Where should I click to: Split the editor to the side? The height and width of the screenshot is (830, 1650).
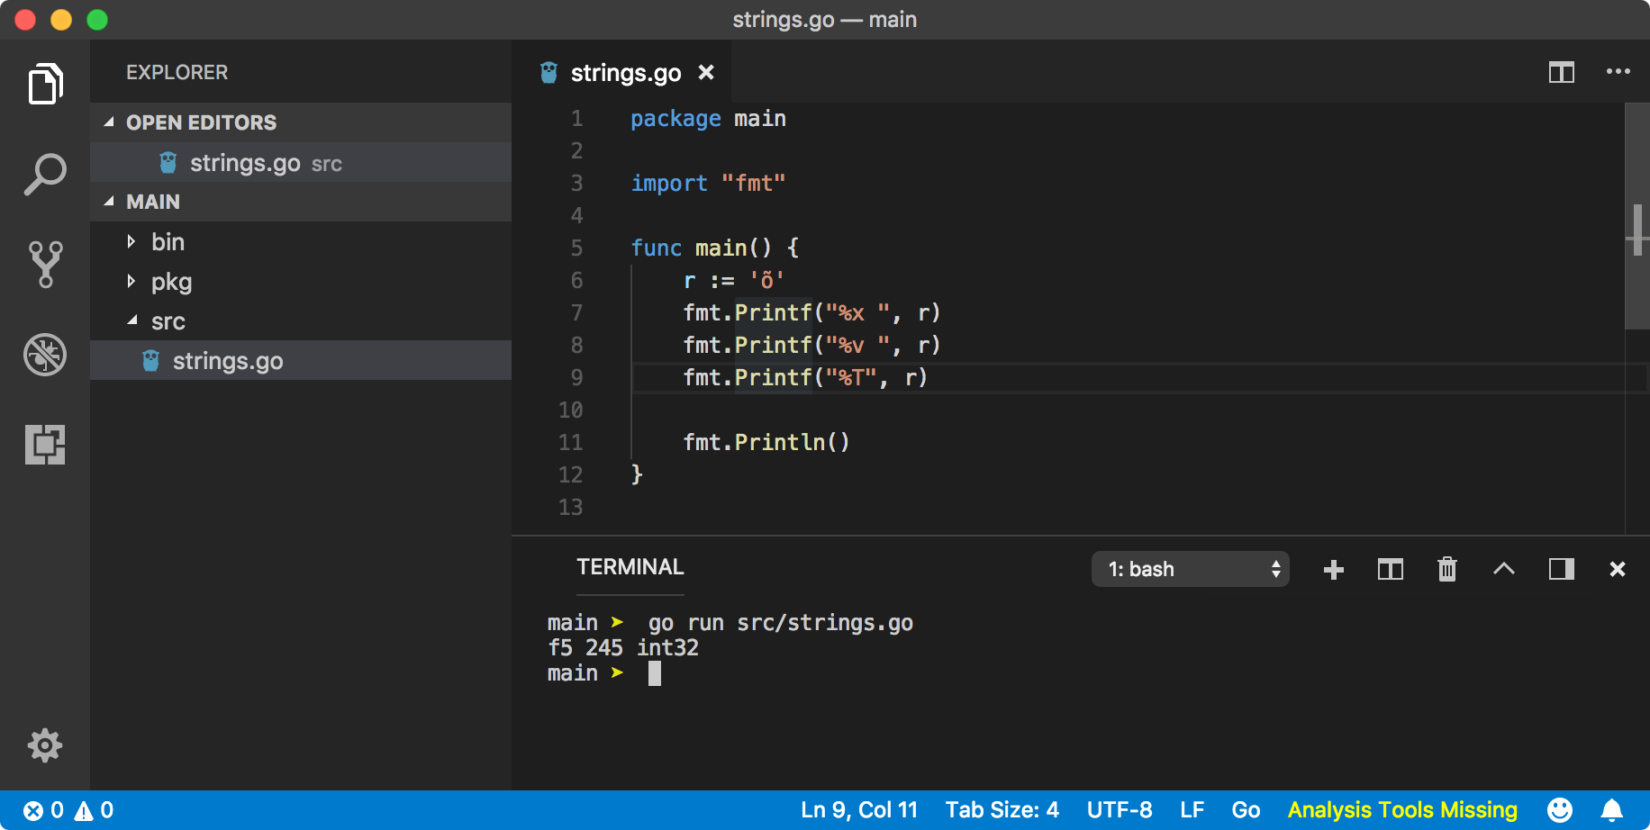point(1562,72)
